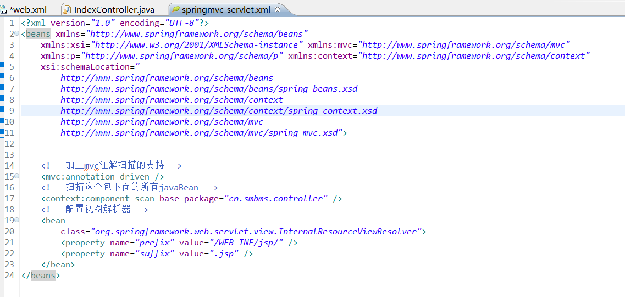Click the xmlns:mvc schema URL
The image size is (625, 297).
pos(464,45)
